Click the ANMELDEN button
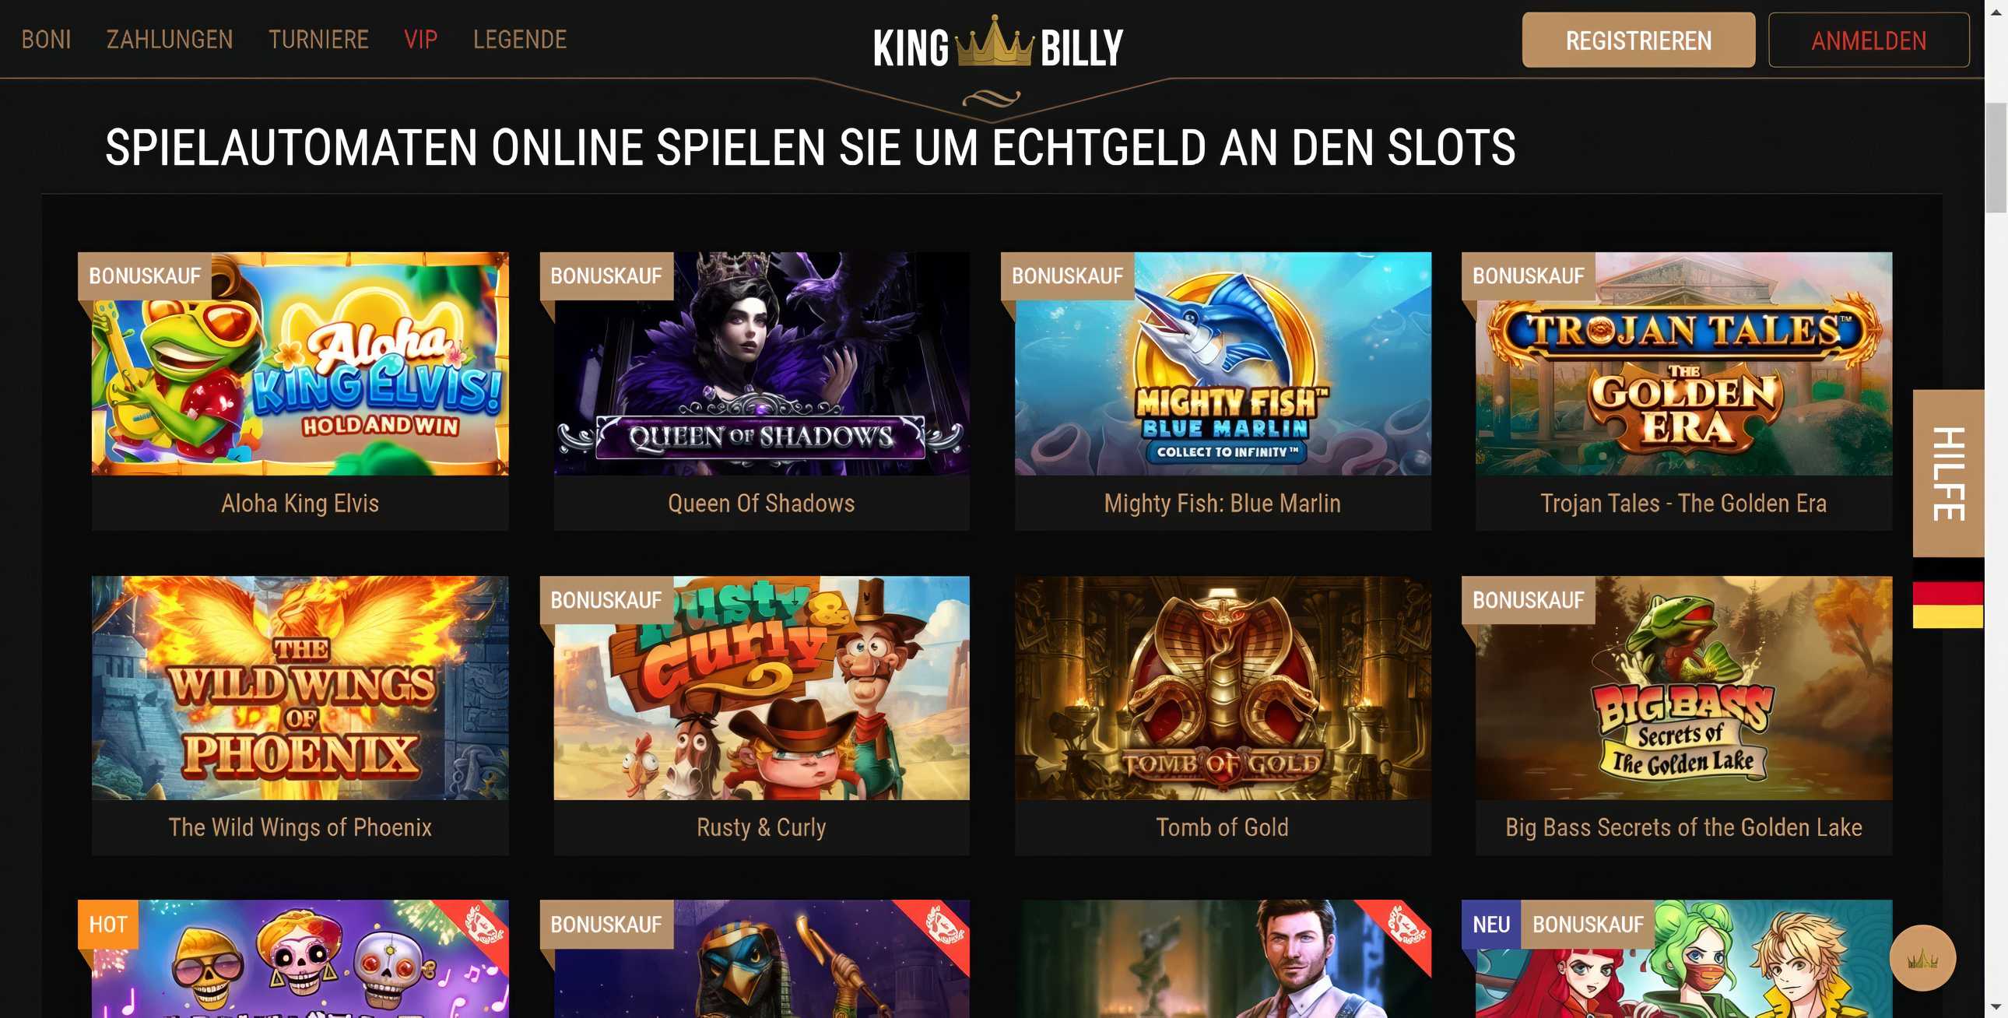2008x1018 pixels. [1869, 40]
